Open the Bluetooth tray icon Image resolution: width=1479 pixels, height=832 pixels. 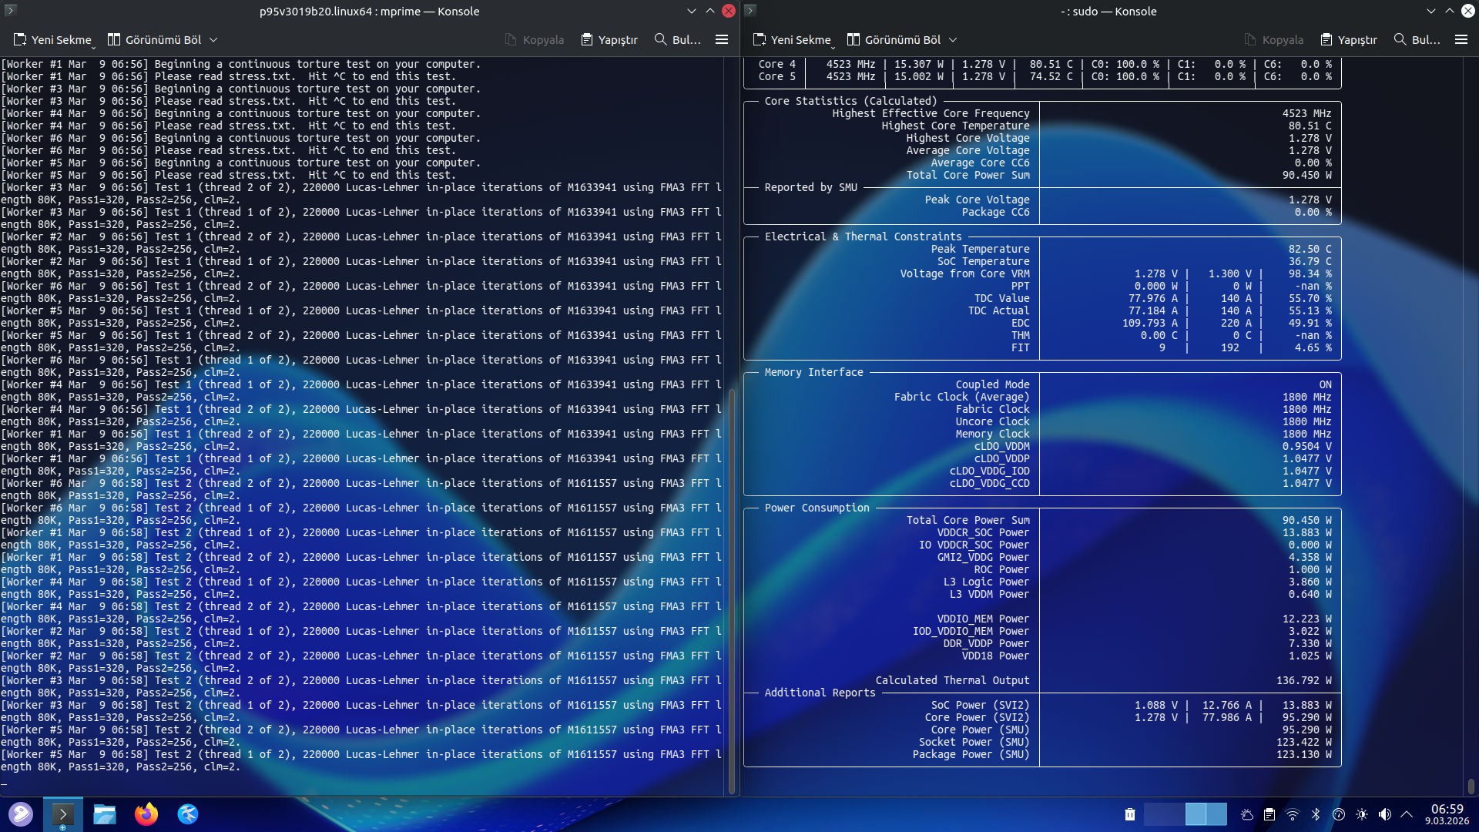point(1316,814)
